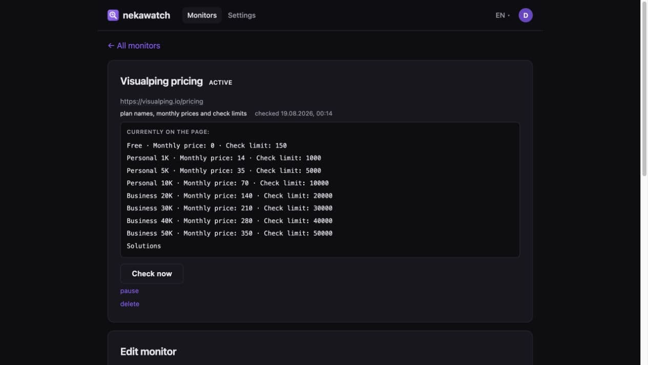The image size is (648, 365).
Task: Return via All monitors link
Action: click(x=134, y=46)
